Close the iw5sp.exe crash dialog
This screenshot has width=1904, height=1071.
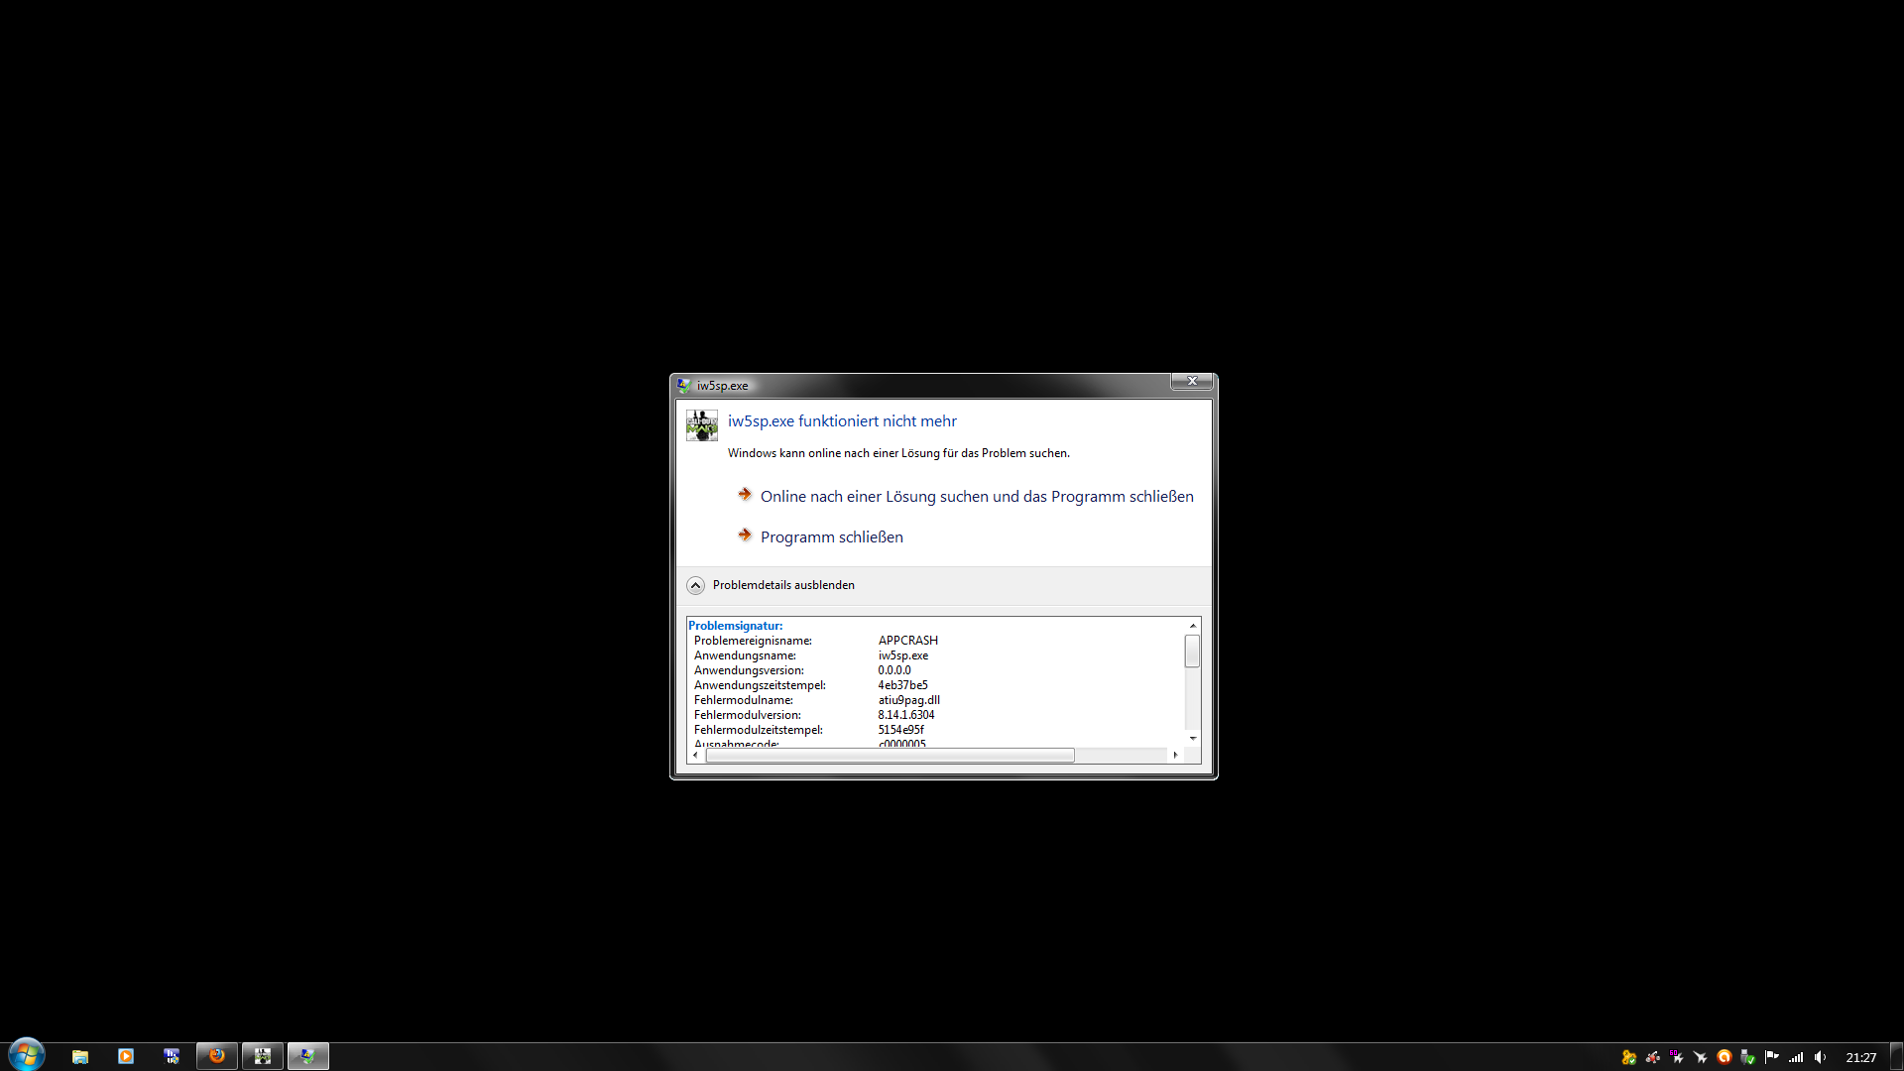tap(1192, 381)
